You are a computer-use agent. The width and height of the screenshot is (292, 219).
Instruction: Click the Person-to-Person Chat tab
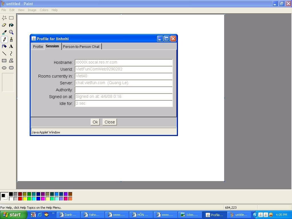(x=81, y=46)
